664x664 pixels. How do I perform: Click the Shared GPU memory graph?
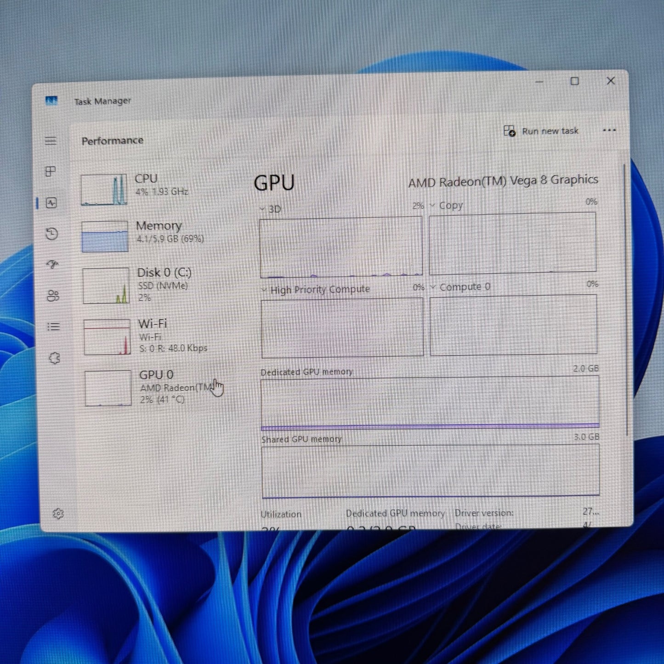tap(431, 471)
